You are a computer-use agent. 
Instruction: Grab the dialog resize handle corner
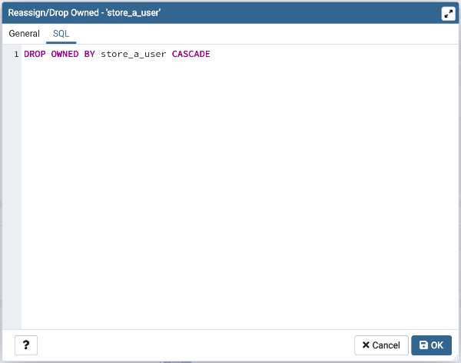point(456,358)
